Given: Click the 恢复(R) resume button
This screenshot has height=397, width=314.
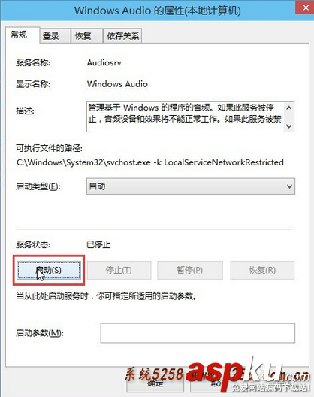Looking at the screenshot, I should pos(262,270).
